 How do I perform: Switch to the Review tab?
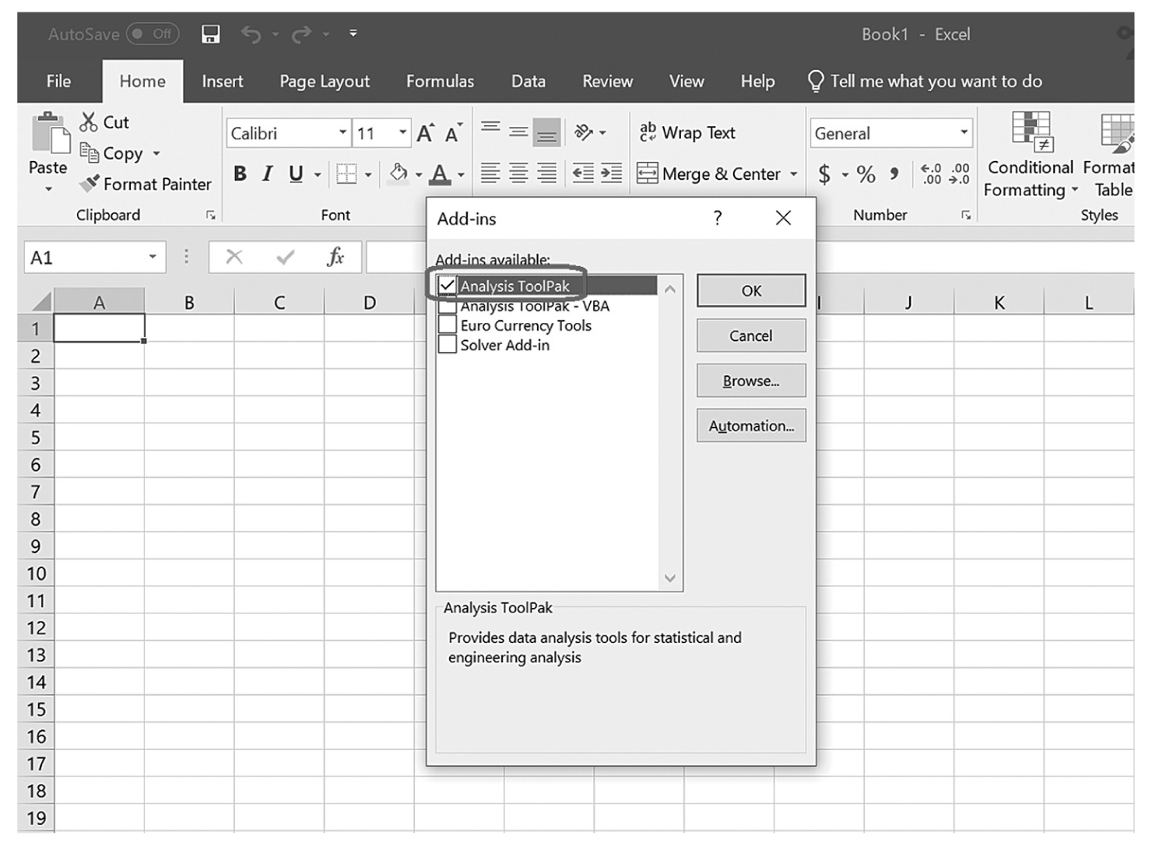pos(608,81)
